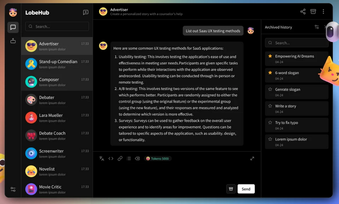Click the archive icon in the header
Image resolution: width=339 pixels, height=204 pixels.
(x=313, y=11)
